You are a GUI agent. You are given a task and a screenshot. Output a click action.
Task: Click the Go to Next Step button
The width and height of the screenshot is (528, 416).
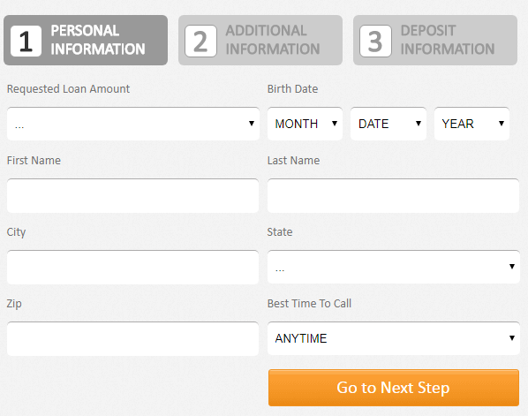[x=394, y=388]
